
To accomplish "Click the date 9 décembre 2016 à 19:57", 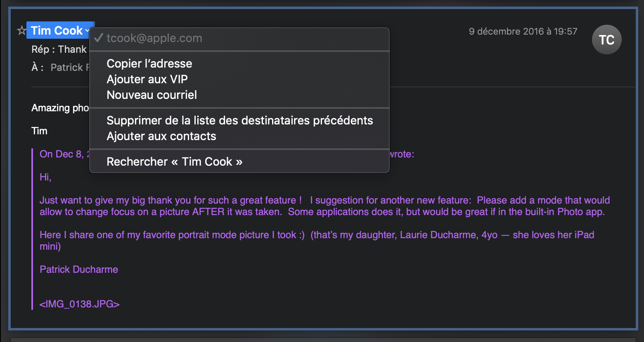I will pos(523,31).
